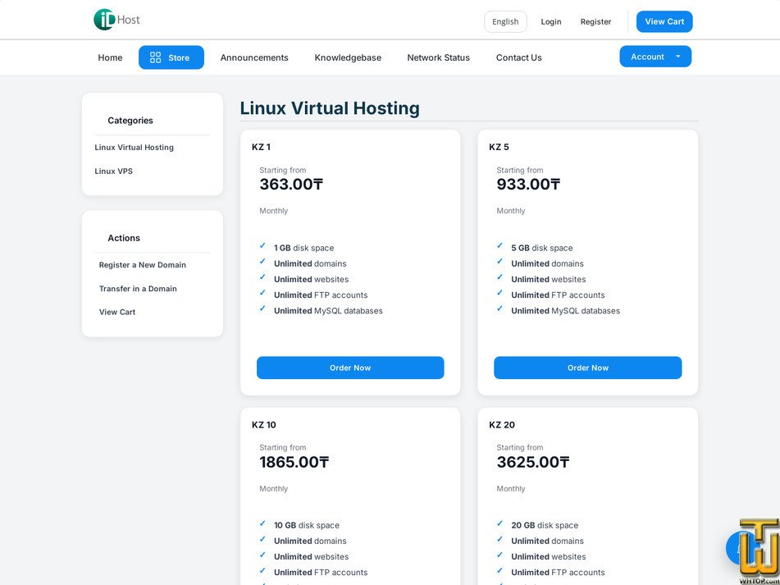Click the KZ 1 plan title
Viewport: 780px width, 585px height.
pos(261,147)
